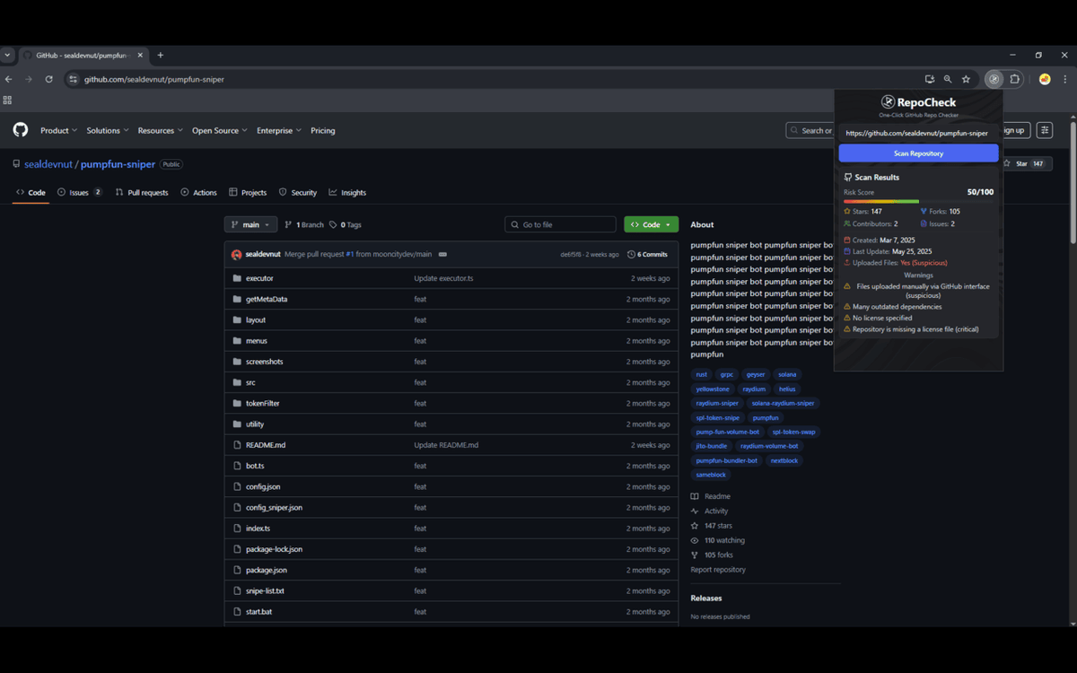Click the commit message ellipsis icon
Image resolution: width=1077 pixels, height=673 pixels.
tap(442, 254)
